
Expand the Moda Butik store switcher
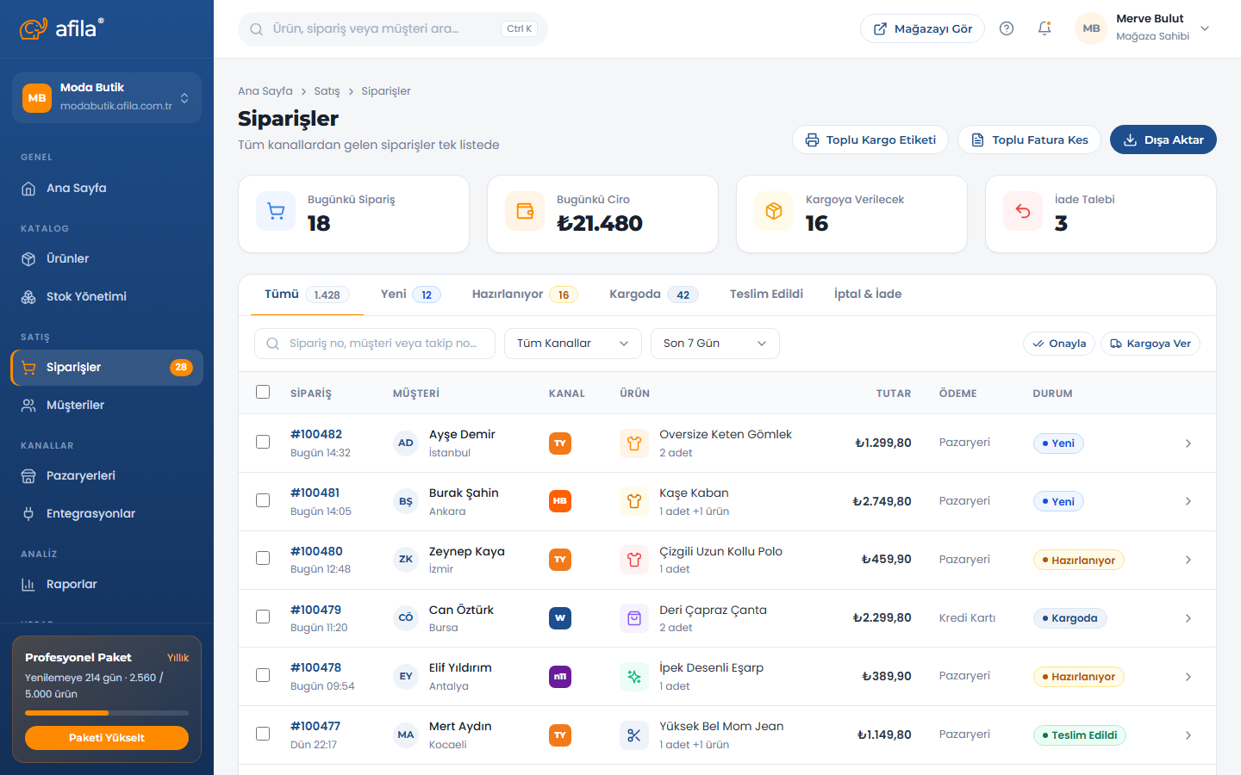coord(107,97)
